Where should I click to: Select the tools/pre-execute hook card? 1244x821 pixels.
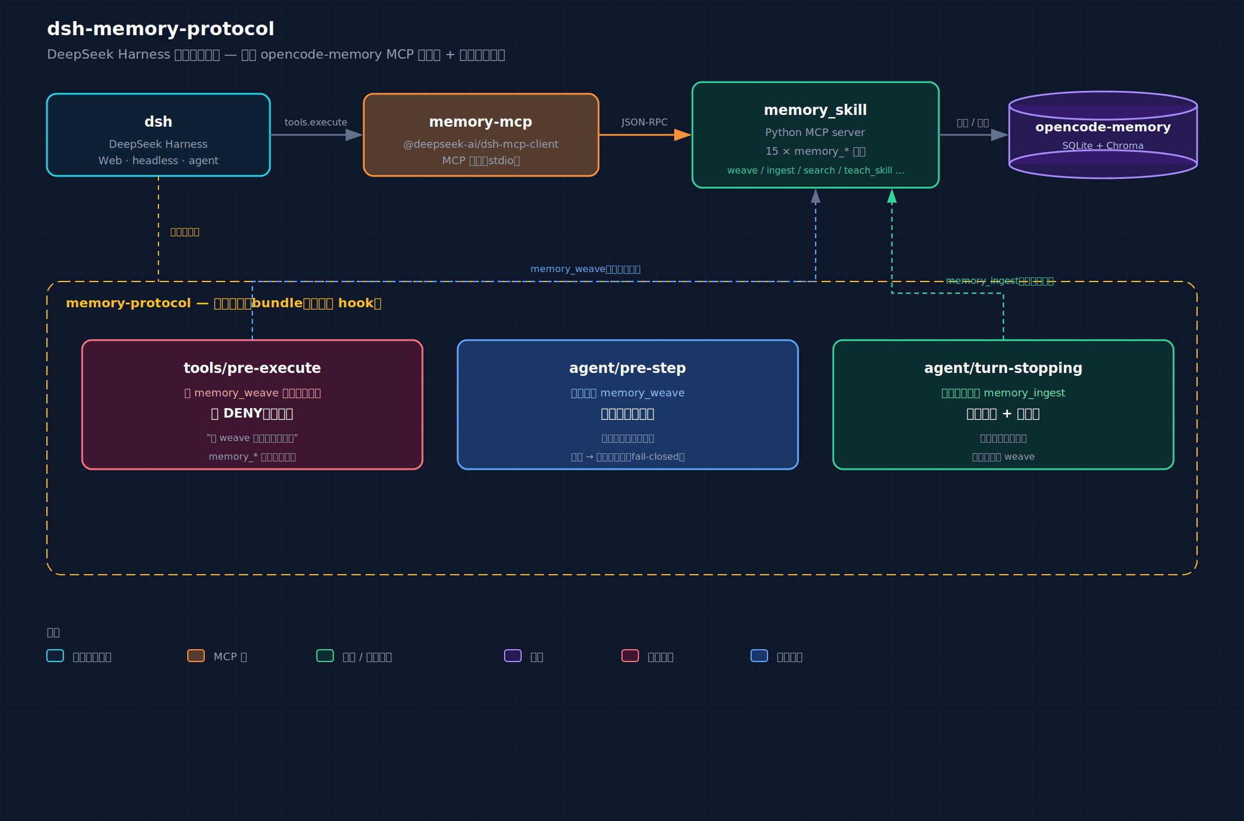click(252, 405)
